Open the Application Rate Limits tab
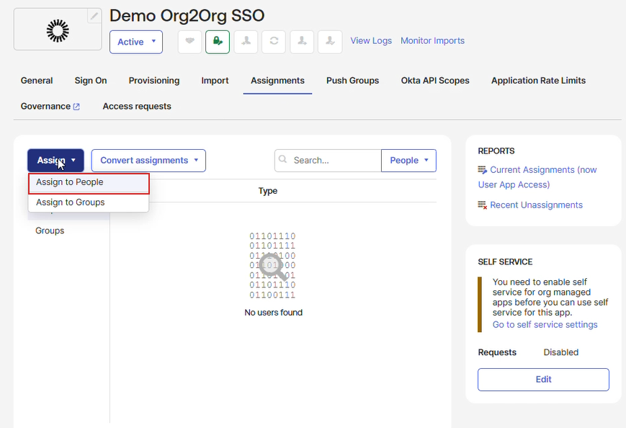The height and width of the screenshot is (428, 626). point(538,81)
